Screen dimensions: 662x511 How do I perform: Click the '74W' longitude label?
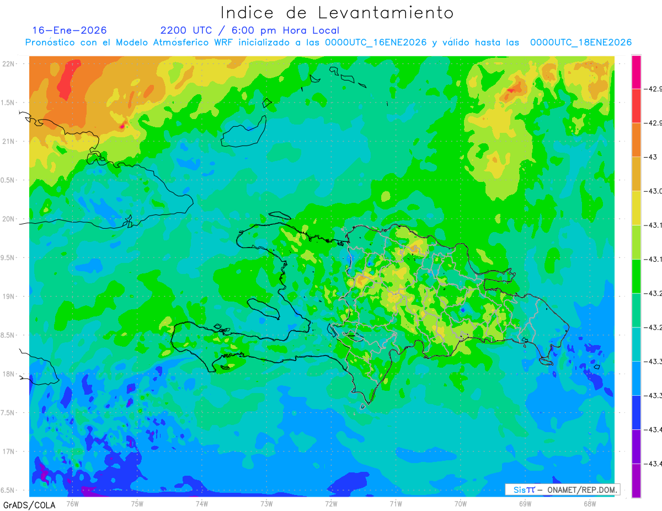point(202,503)
